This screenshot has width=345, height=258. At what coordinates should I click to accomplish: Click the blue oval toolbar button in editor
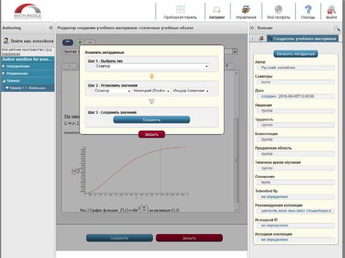[68, 42]
